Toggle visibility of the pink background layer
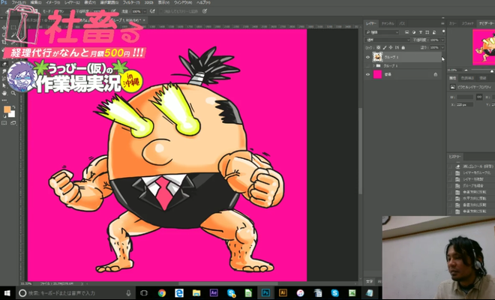 point(367,75)
